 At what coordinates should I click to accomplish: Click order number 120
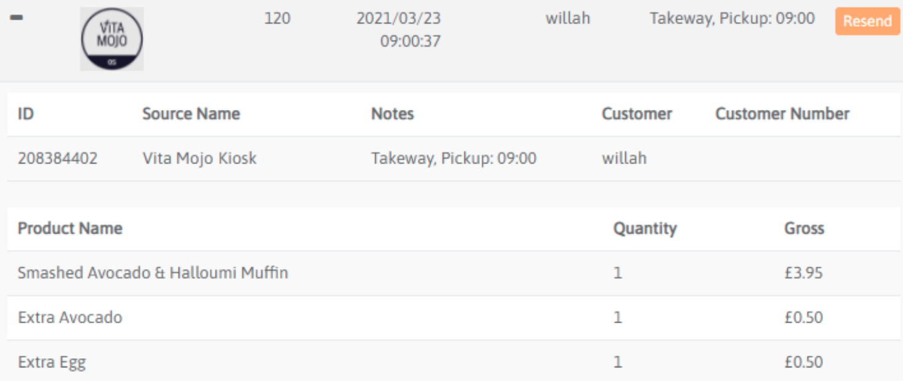pyautogui.click(x=277, y=18)
